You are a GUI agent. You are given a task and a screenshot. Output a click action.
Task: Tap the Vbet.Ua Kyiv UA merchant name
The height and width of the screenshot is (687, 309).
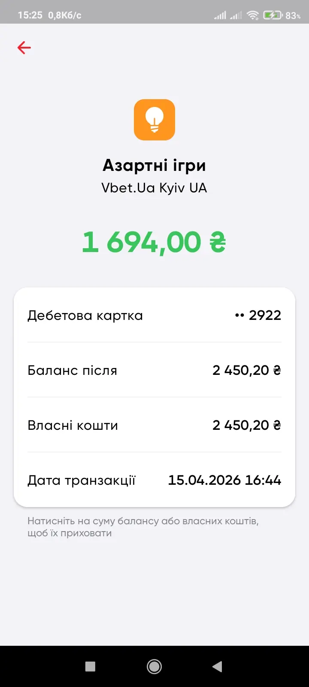(154, 188)
